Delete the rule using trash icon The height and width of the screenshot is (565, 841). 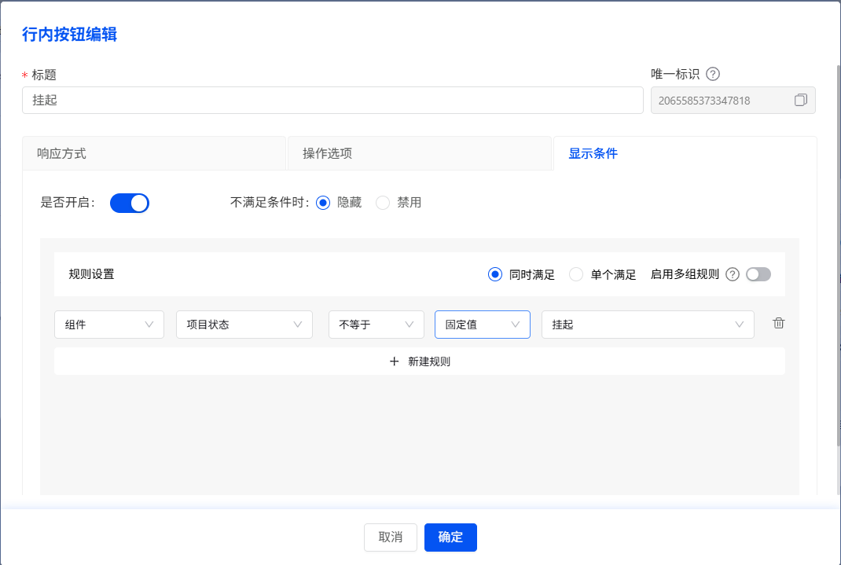[778, 323]
